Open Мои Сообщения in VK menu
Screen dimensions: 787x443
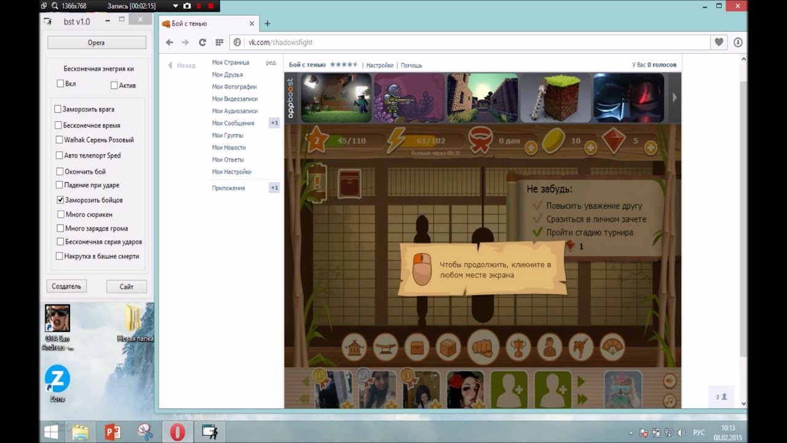click(233, 123)
